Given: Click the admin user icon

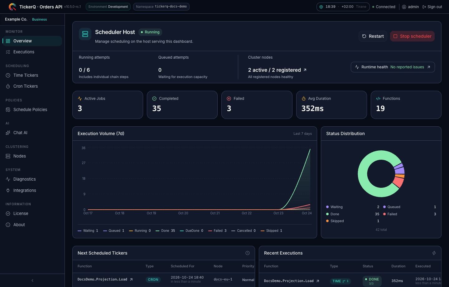Looking at the screenshot, I should [404, 7].
